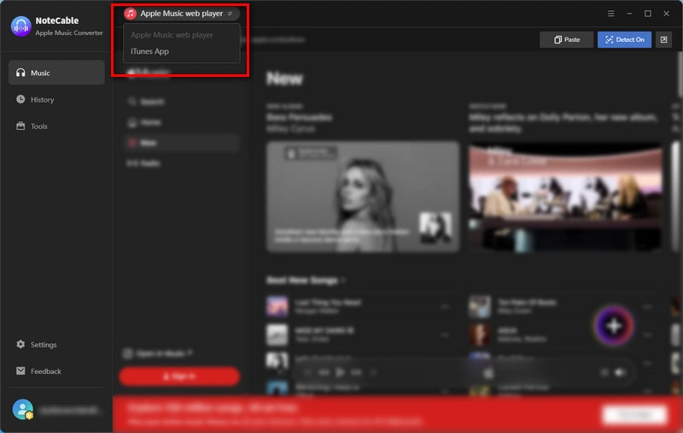Screen dimensions: 683x433
Task: Click the toolbox icon next to Tools
Action: click(20, 126)
